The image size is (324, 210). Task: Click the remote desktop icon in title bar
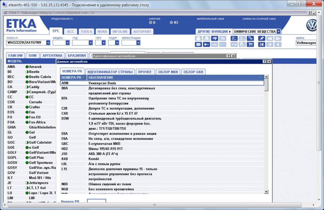[x=5, y=5]
